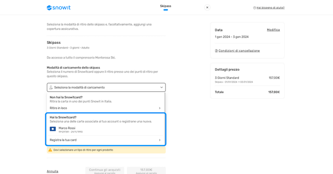Viewport: 333px width, 174px height.
Task: Click the chevron next to Registra la tua card
Action: 160,140
